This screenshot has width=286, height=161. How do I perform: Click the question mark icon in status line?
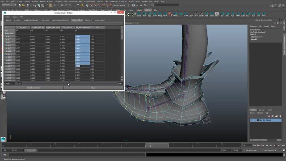click(78, 5)
